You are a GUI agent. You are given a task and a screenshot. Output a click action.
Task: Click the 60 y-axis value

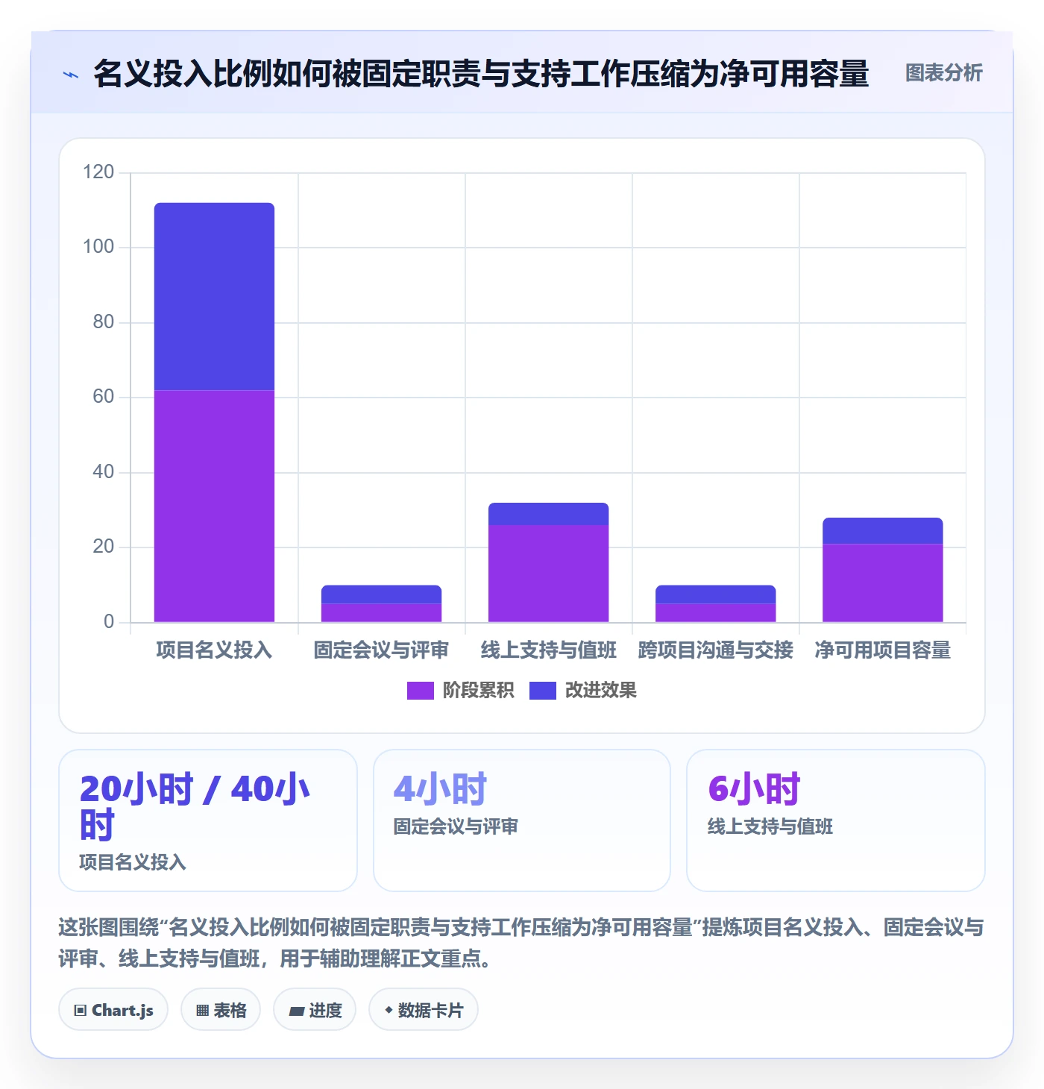click(x=104, y=397)
